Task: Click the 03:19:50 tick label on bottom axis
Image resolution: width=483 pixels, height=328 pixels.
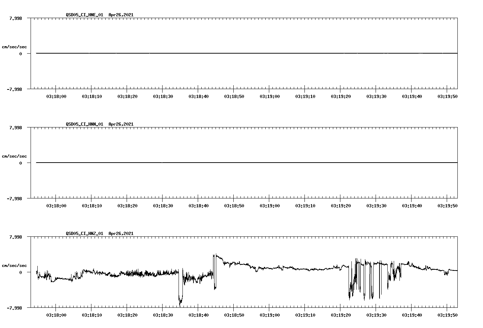Action: [x=448, y=314]
